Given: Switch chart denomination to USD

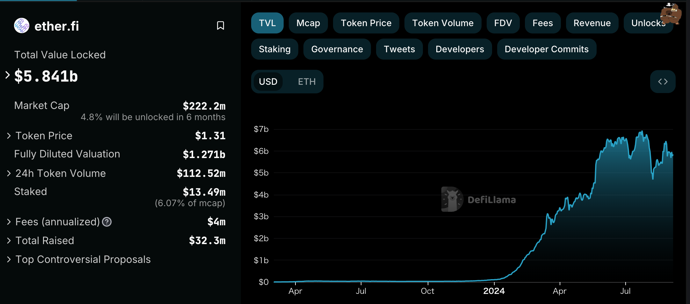Looking at the screenshot, I should coord(268,82).
